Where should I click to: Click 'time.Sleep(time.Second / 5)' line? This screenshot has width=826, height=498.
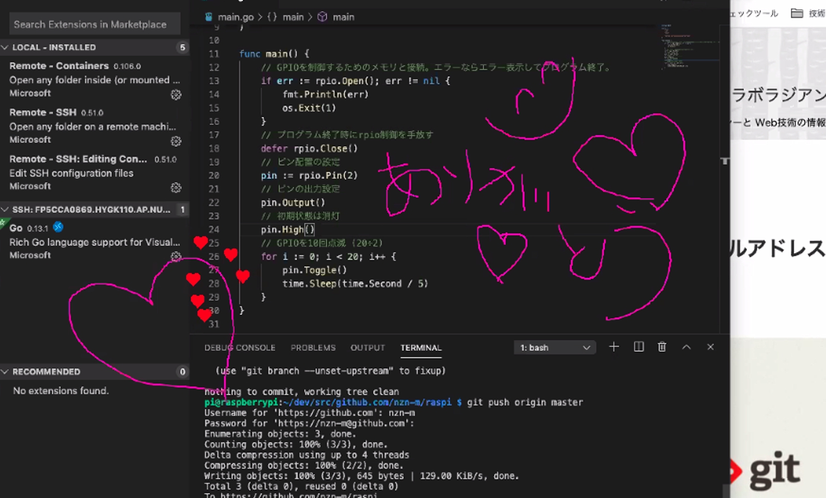point(355,284)
